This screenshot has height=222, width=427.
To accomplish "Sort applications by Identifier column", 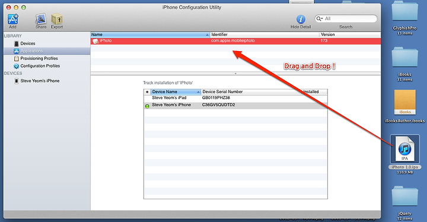I will (265, 34).
